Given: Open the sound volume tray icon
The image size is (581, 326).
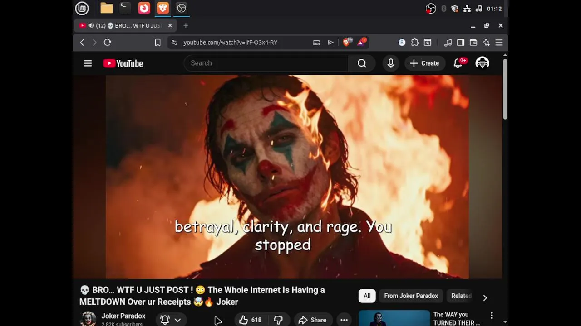Looking at the screenshot, I should (478, 9).
